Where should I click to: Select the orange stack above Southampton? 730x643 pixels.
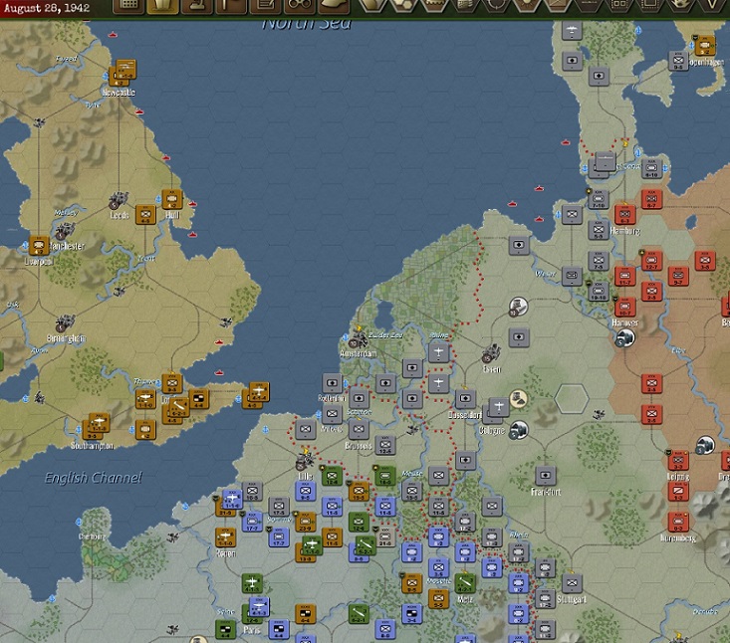click(x=96, y=426)
